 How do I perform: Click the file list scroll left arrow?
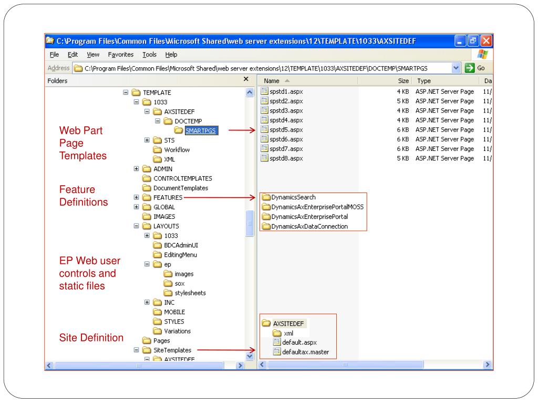tap(263, 365)
